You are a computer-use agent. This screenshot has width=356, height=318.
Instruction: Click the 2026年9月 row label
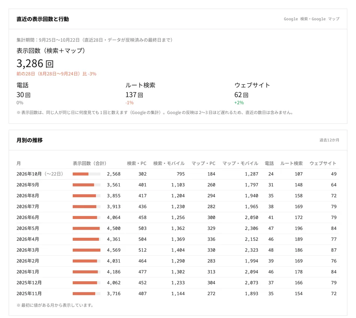click(28, 185)
